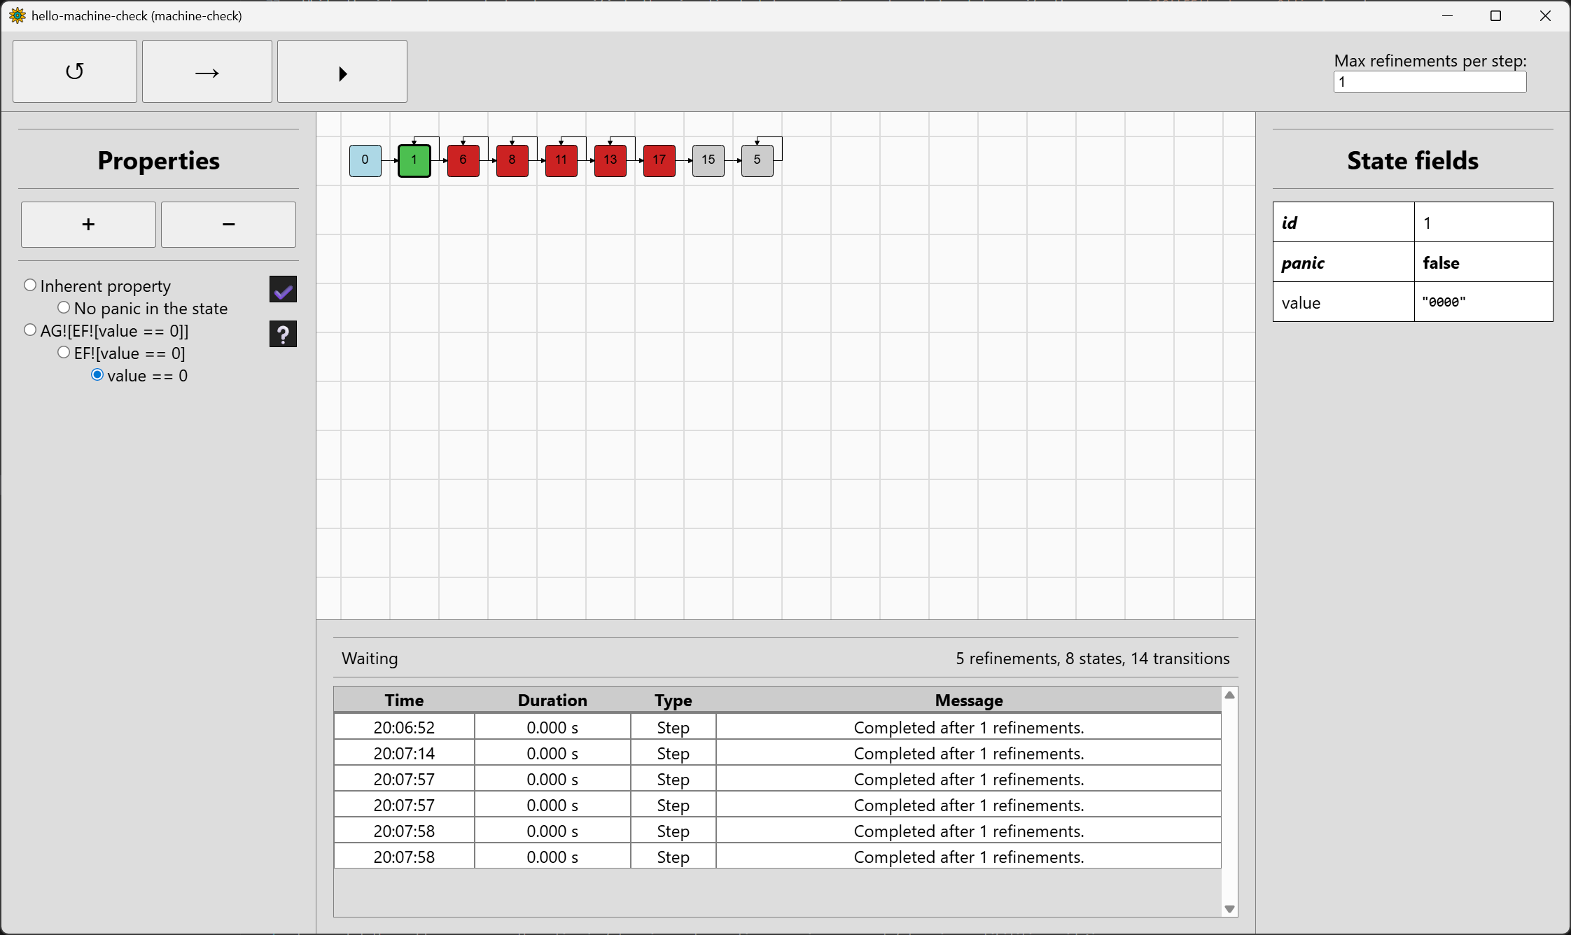The height and width of the screenshot is (935, 1571).
Task: Click the question mark unknown verdict icon
Action: click(283, 334)
